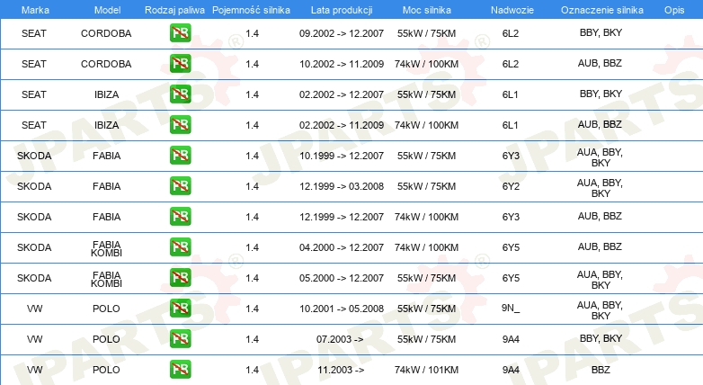Click the Opis column header

674,10
